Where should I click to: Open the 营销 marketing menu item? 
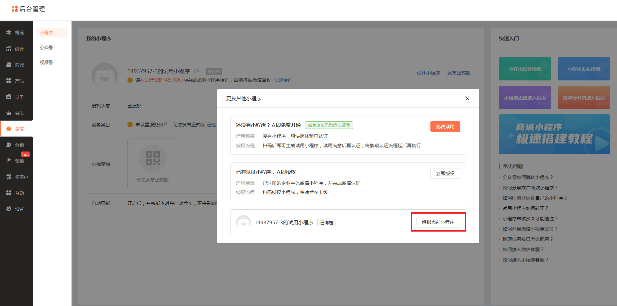(x=19, y=161)
